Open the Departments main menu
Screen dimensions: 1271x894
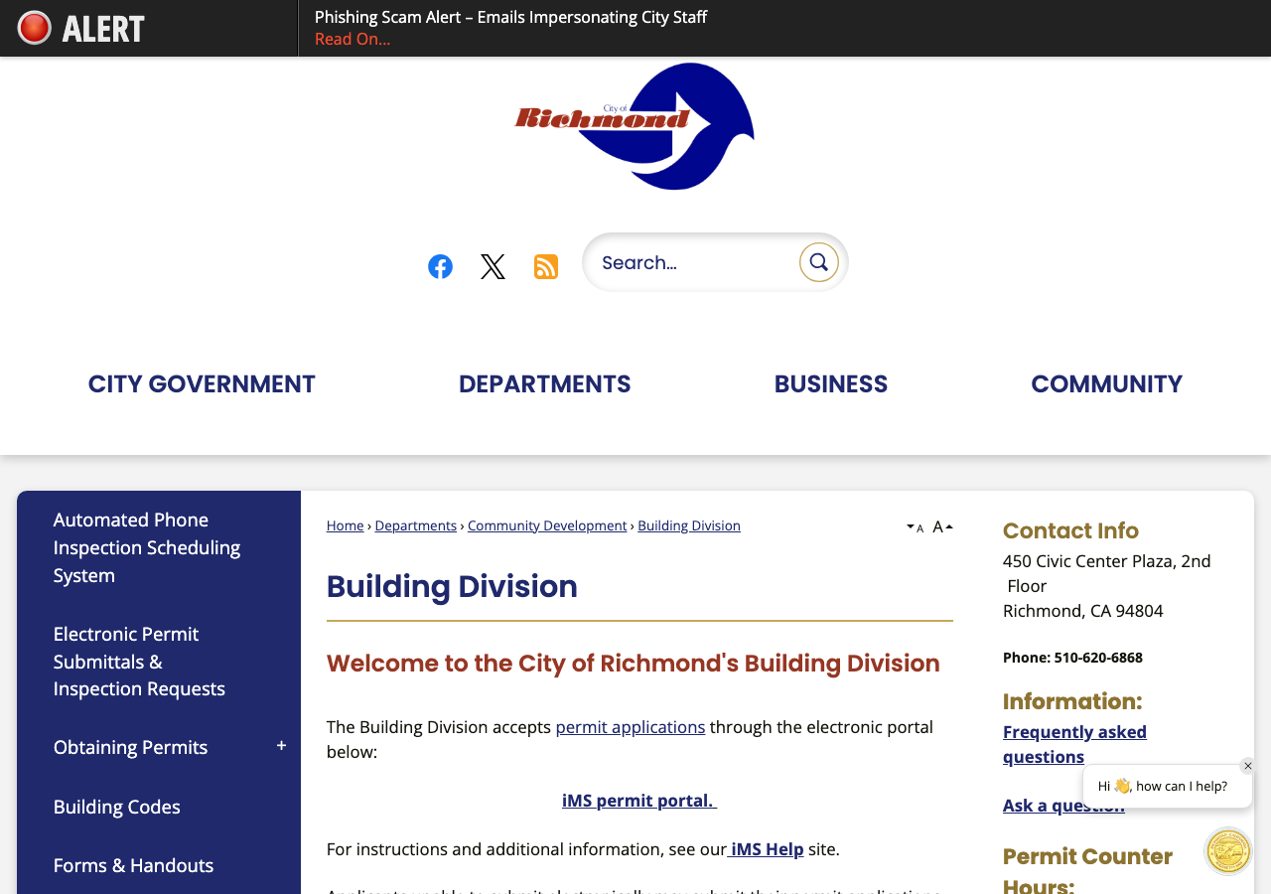click(544, 383)
